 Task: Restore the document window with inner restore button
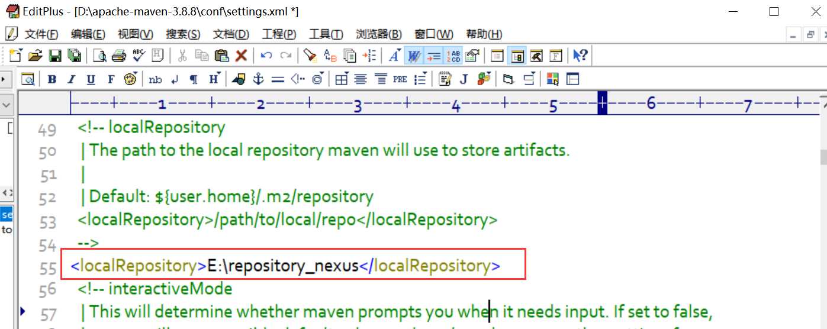tap(809, 35)
